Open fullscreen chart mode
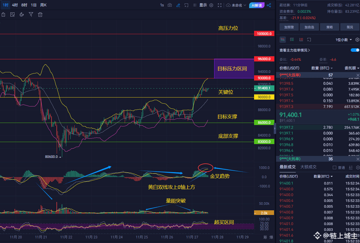 (x=220, y=5)
